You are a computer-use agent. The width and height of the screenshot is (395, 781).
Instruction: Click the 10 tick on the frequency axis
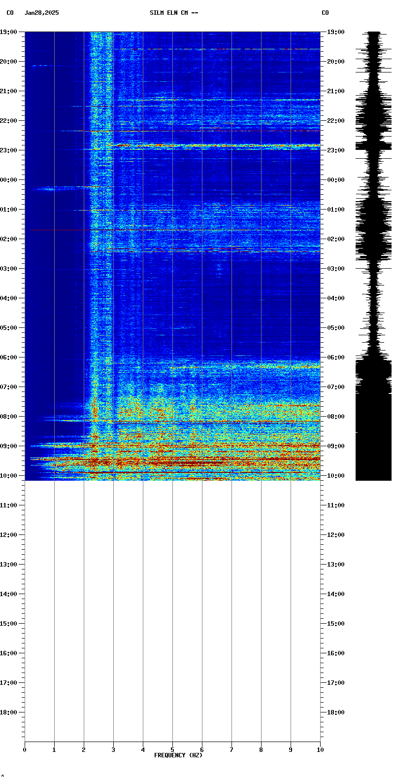(x=320, y=750)
